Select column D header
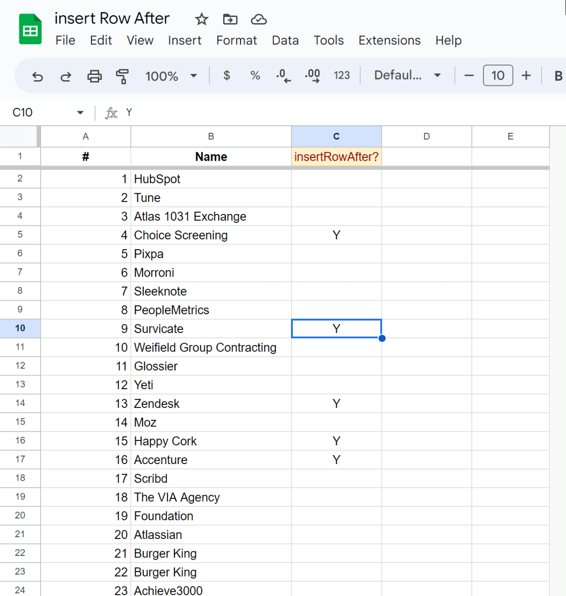This screenshot has width=566, height=596. point(426,137)
